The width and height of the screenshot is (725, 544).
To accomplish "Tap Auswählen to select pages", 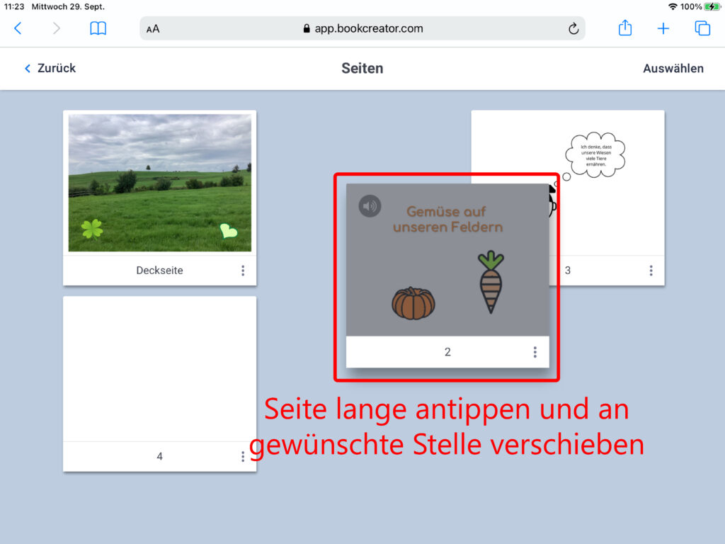I will tap(673, 69).
